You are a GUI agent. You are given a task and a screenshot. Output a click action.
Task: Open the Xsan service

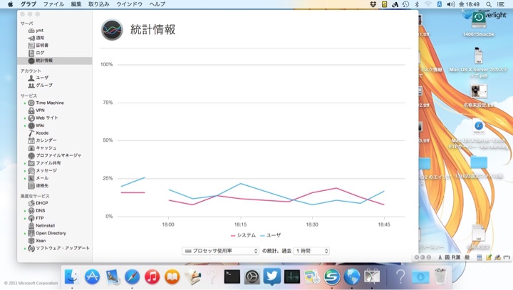[37, 241]
